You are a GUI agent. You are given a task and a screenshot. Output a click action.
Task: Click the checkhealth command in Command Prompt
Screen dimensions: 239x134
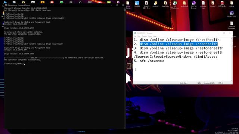click(44, 18)
